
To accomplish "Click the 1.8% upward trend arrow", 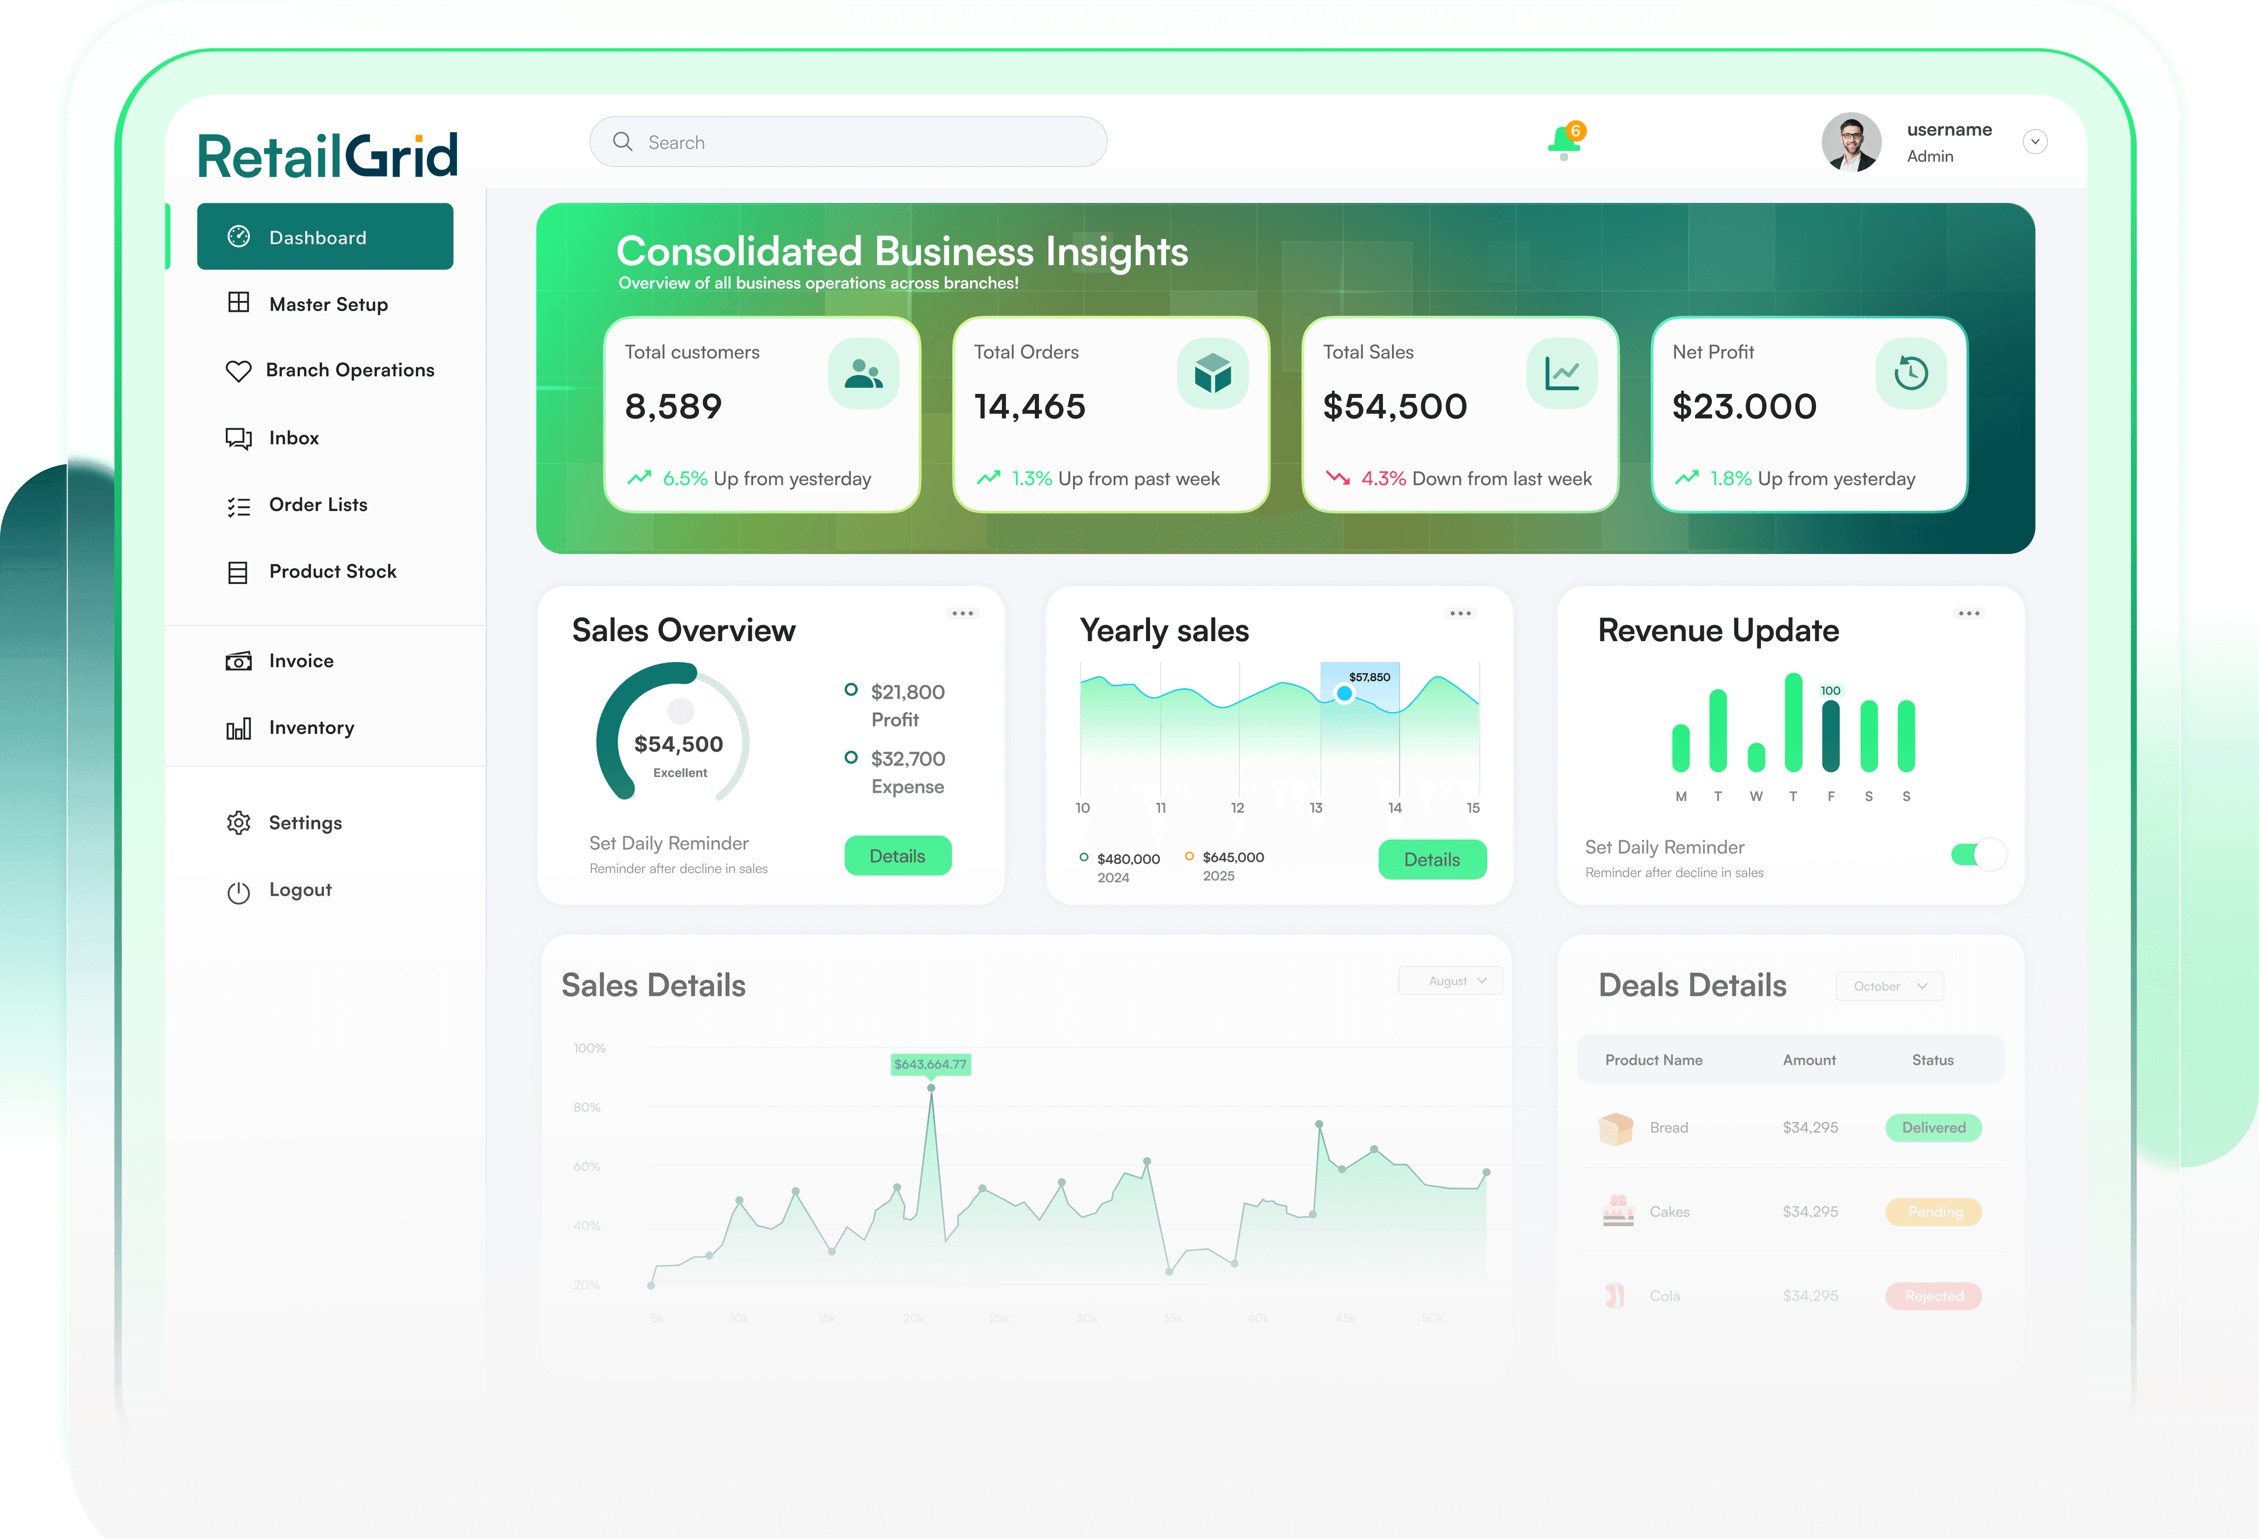I will click(1687, 478).
